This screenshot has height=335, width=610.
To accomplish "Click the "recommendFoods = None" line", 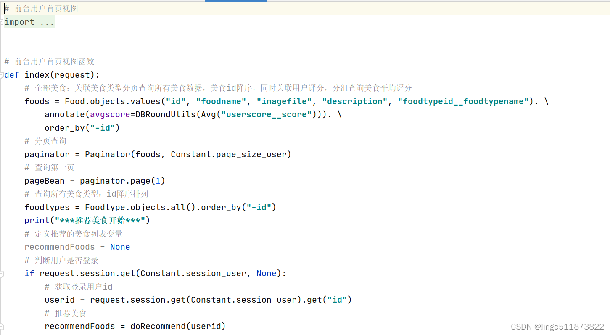I will point(77,247).
